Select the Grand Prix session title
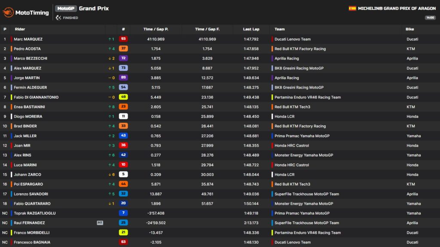The height and width of the screenshot is (247, 440). pyautogui.click(x=94, y=9)
